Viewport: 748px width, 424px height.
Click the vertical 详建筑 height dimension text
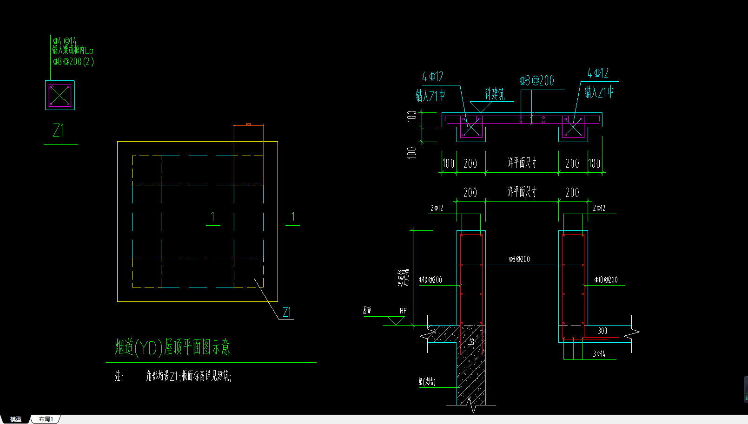coord(403,277)
